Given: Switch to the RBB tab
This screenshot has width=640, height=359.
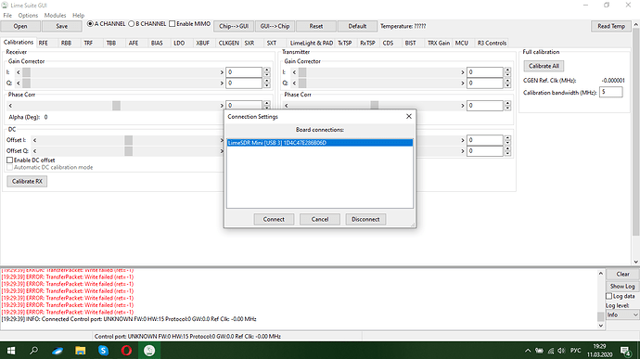Looking at the screenshot, I should tap(66, 43).
